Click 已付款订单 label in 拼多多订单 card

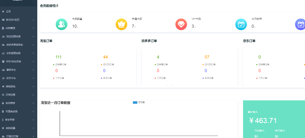210,64
